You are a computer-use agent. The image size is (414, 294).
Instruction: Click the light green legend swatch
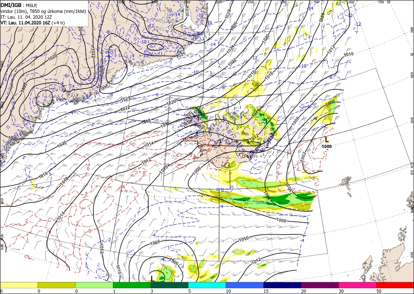coord(94,285)
